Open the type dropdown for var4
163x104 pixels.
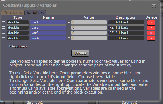click(18, 38)
